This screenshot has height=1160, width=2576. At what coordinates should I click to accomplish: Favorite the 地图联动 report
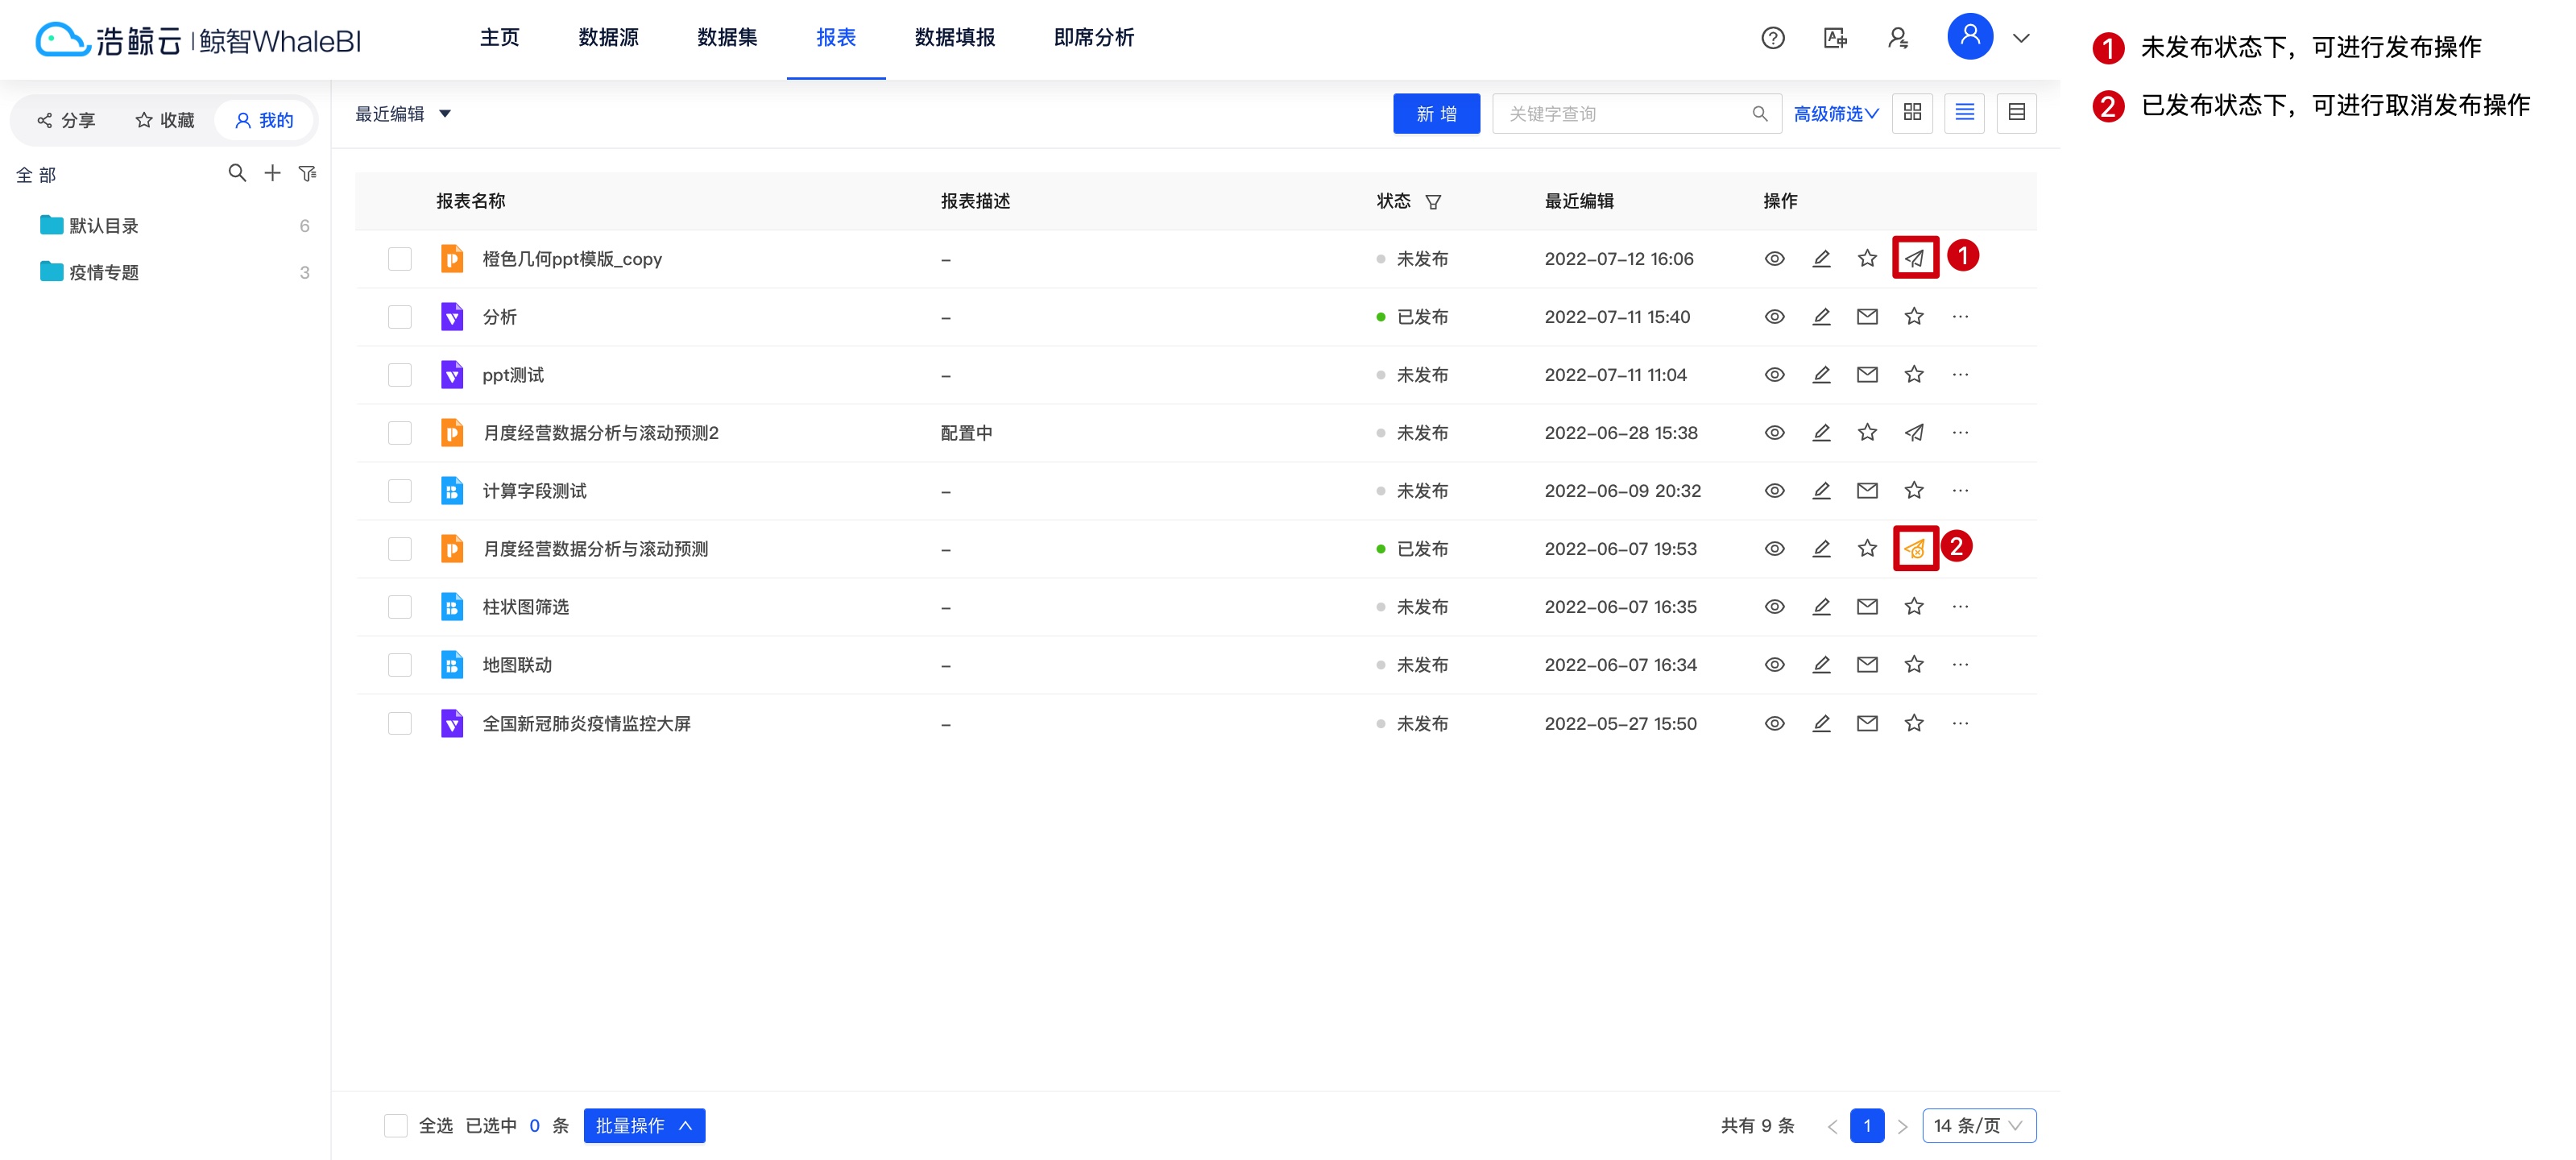[x=1914, y=665]
